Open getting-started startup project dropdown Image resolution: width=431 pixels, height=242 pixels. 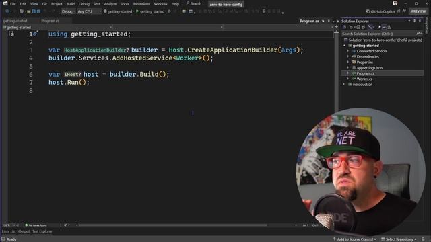coord(119,11)
